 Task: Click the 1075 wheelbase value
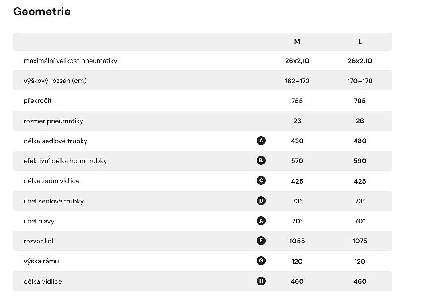360,241
